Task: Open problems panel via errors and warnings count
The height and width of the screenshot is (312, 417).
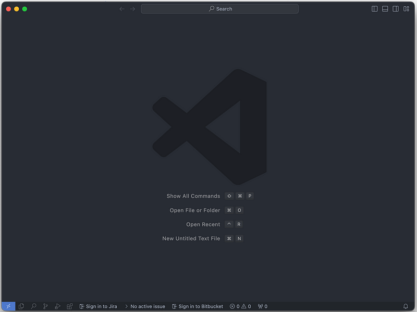Action: pyautogui.click(x=240, y=306)
